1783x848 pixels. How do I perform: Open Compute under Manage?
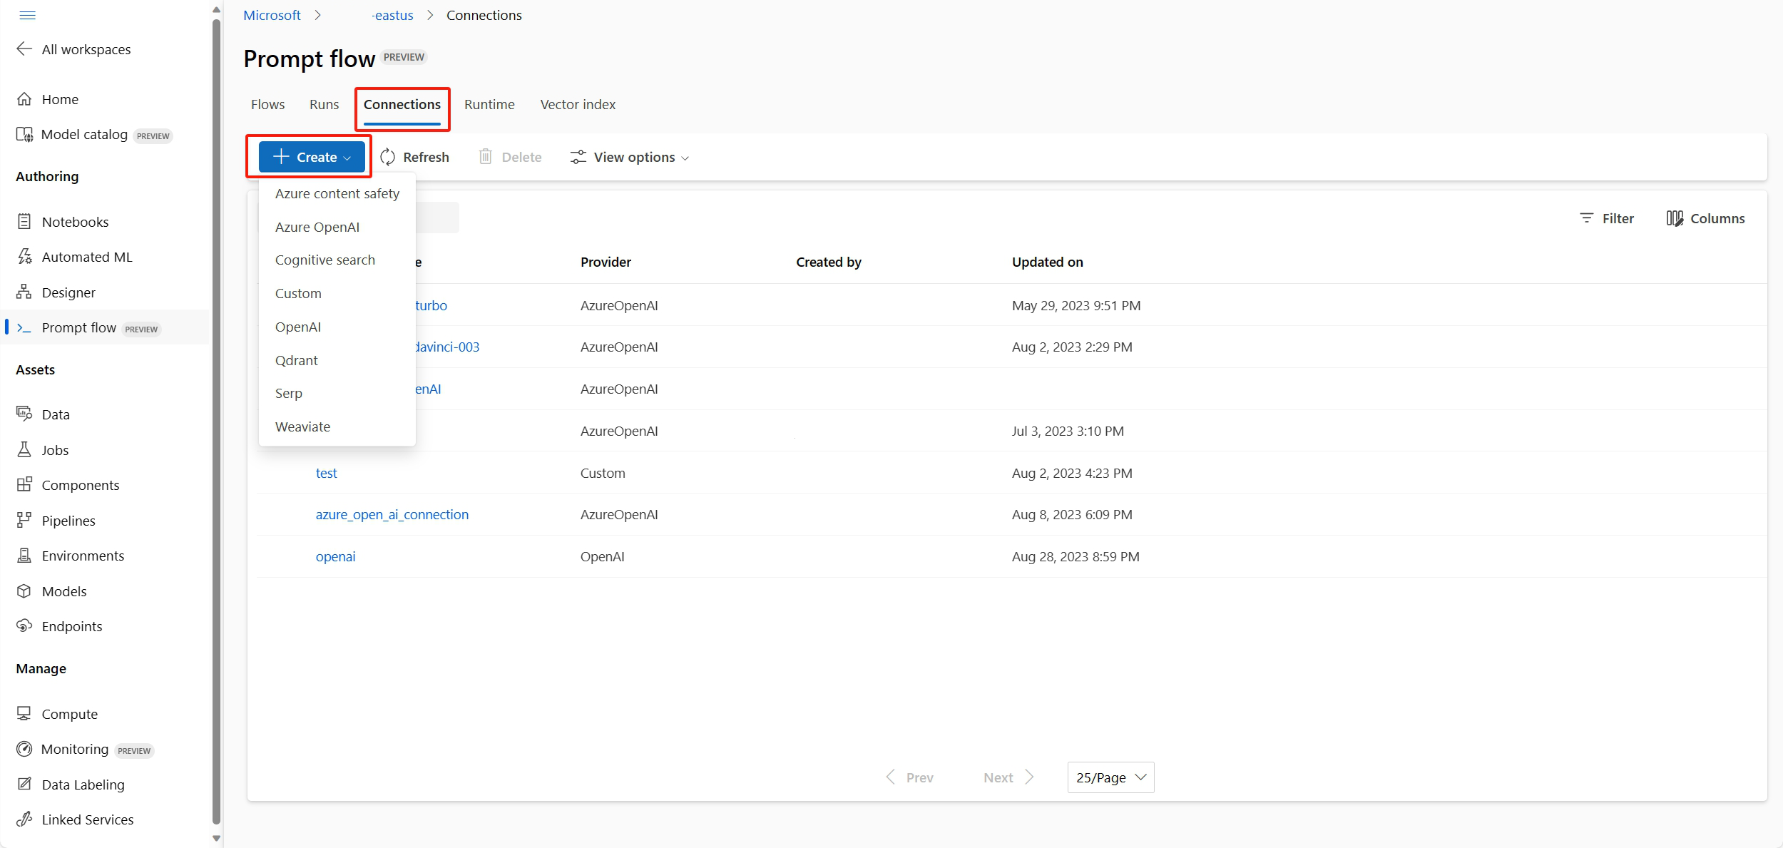point(69,714)
